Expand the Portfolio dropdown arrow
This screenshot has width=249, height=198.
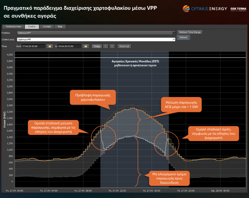click(174, 33)
